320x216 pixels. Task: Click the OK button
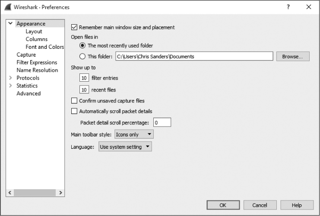[223, 205]
